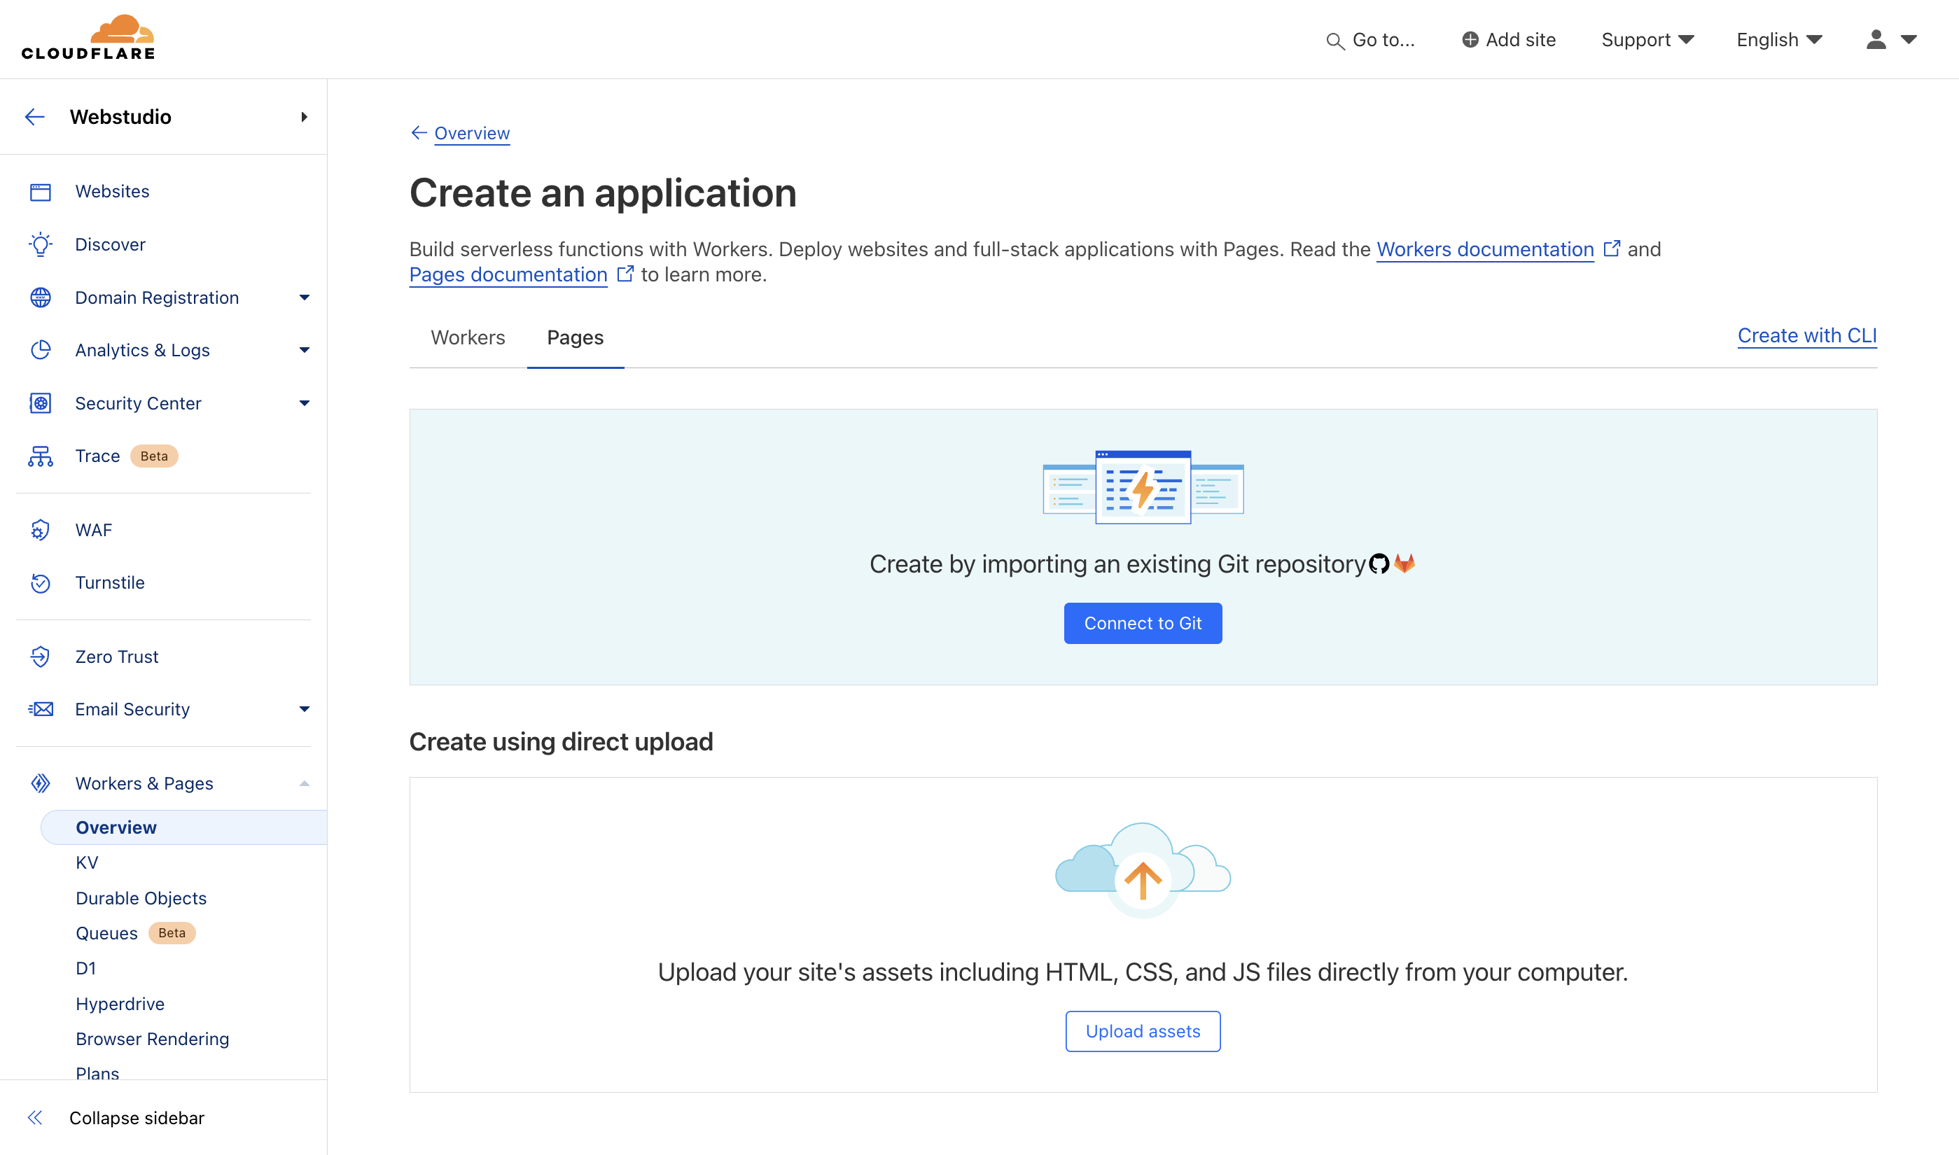1959x1155 pixels.
Task: Expand the Analytics & Logs submenu
Action: coord(305,350)
